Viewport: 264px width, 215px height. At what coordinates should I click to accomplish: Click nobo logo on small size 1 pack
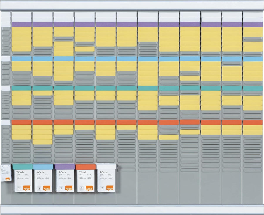click(x=7, y=179)
